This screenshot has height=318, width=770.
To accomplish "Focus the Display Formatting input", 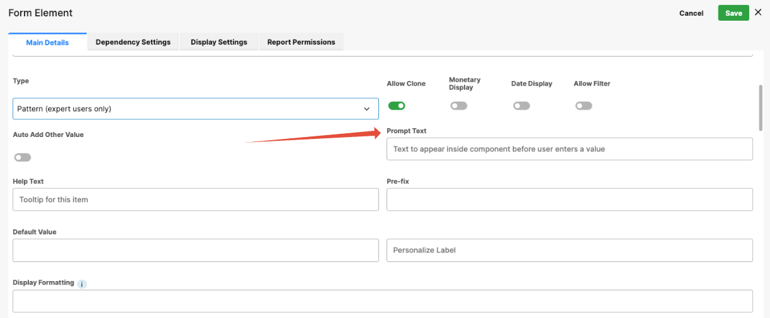I will 383,301.
